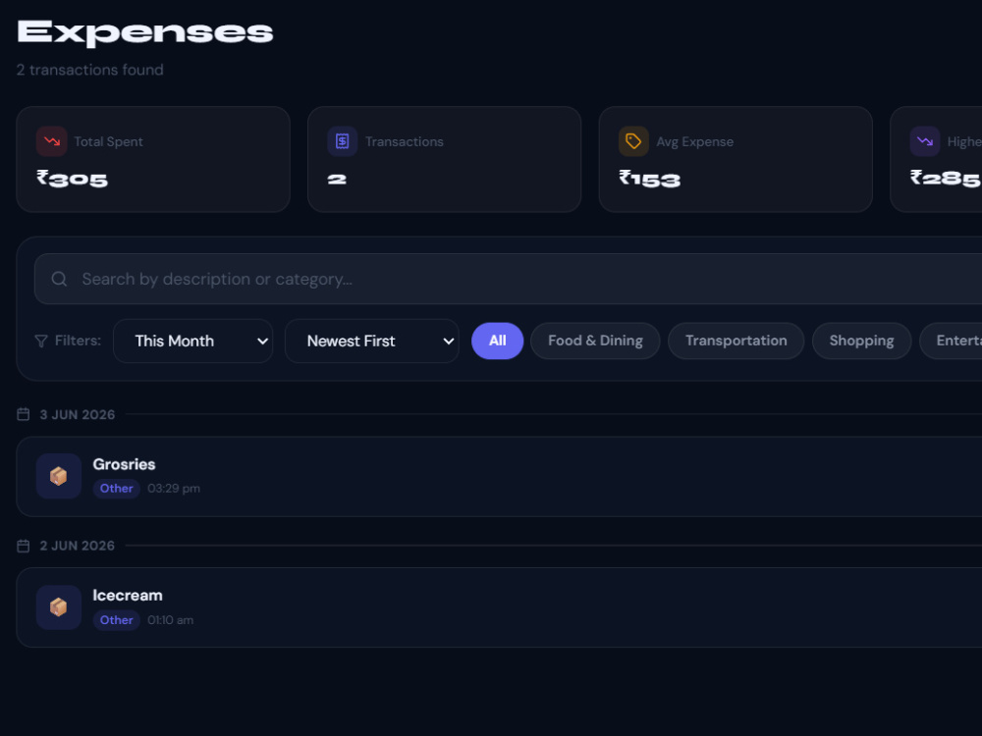
Task: Open the This Month date range dropdown
Action: [192, 342]
